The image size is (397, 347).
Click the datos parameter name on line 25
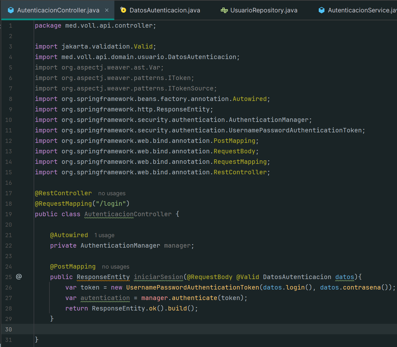(x=345, y=277)
